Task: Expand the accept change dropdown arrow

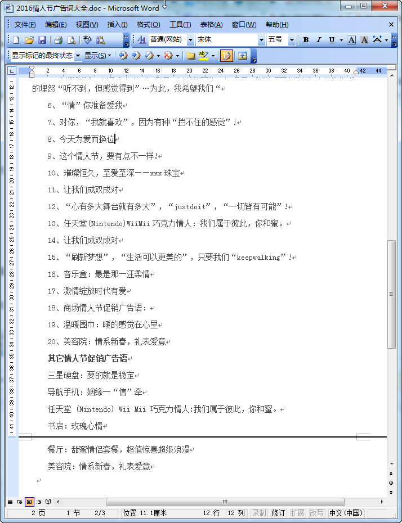Action: click(158, 56)
